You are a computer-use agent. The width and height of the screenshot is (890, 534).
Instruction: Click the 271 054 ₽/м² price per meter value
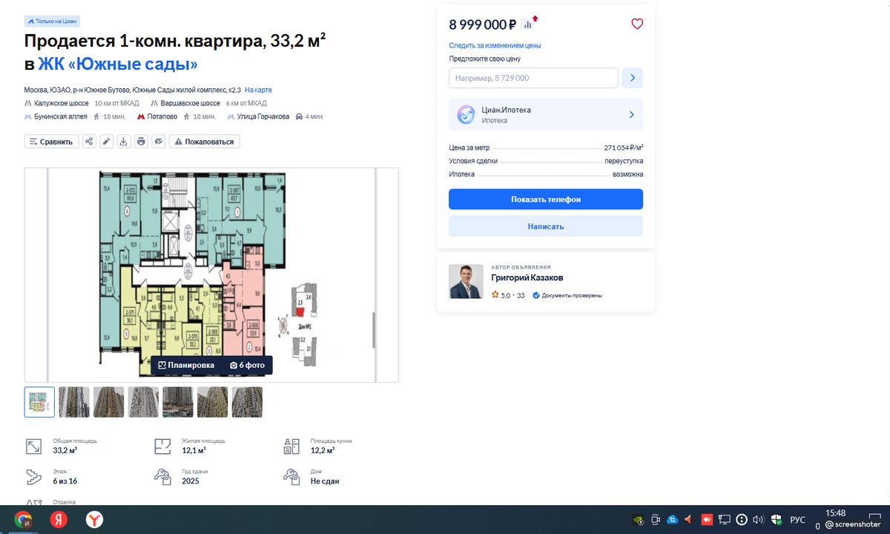pos(624,148)
